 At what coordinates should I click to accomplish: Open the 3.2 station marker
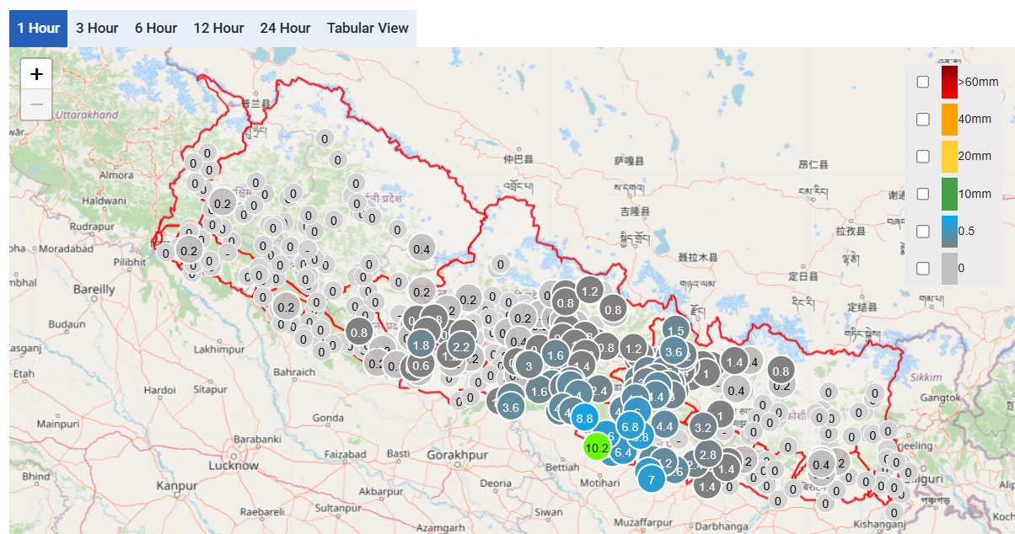[x=703, y=427]
